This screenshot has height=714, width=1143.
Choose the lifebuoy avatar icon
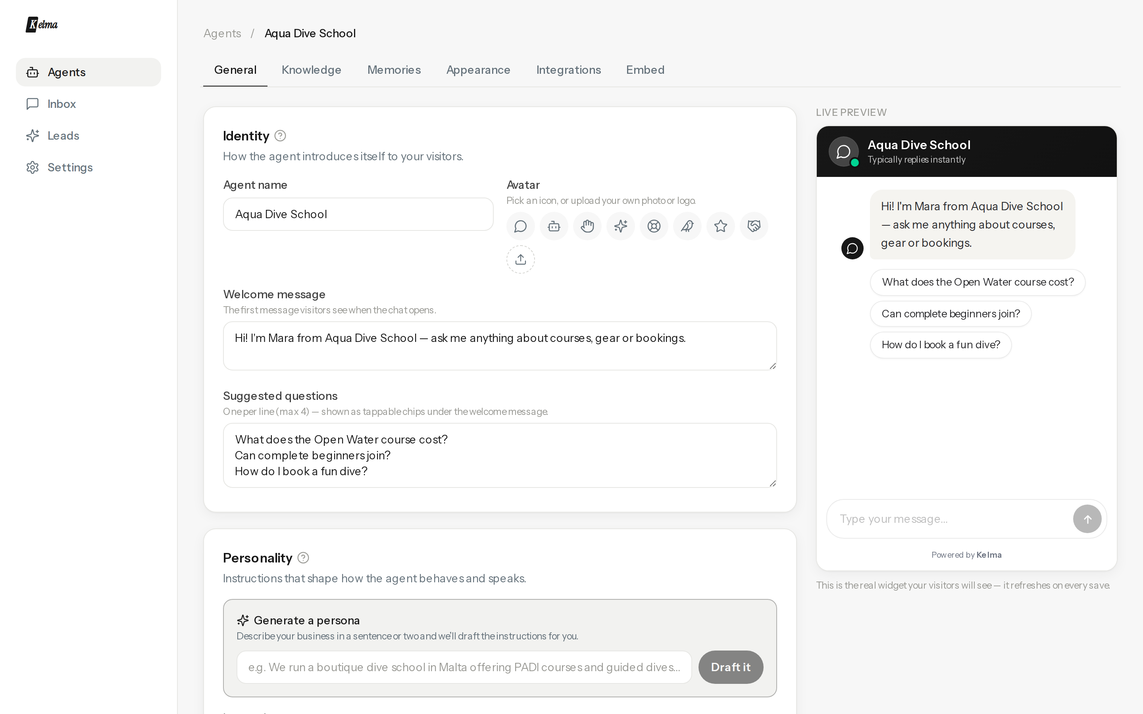(x=654, y=226)
